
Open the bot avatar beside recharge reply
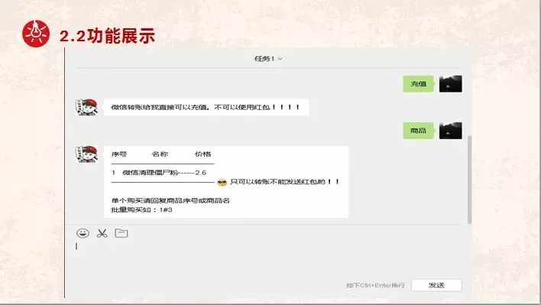click(86, 107)
